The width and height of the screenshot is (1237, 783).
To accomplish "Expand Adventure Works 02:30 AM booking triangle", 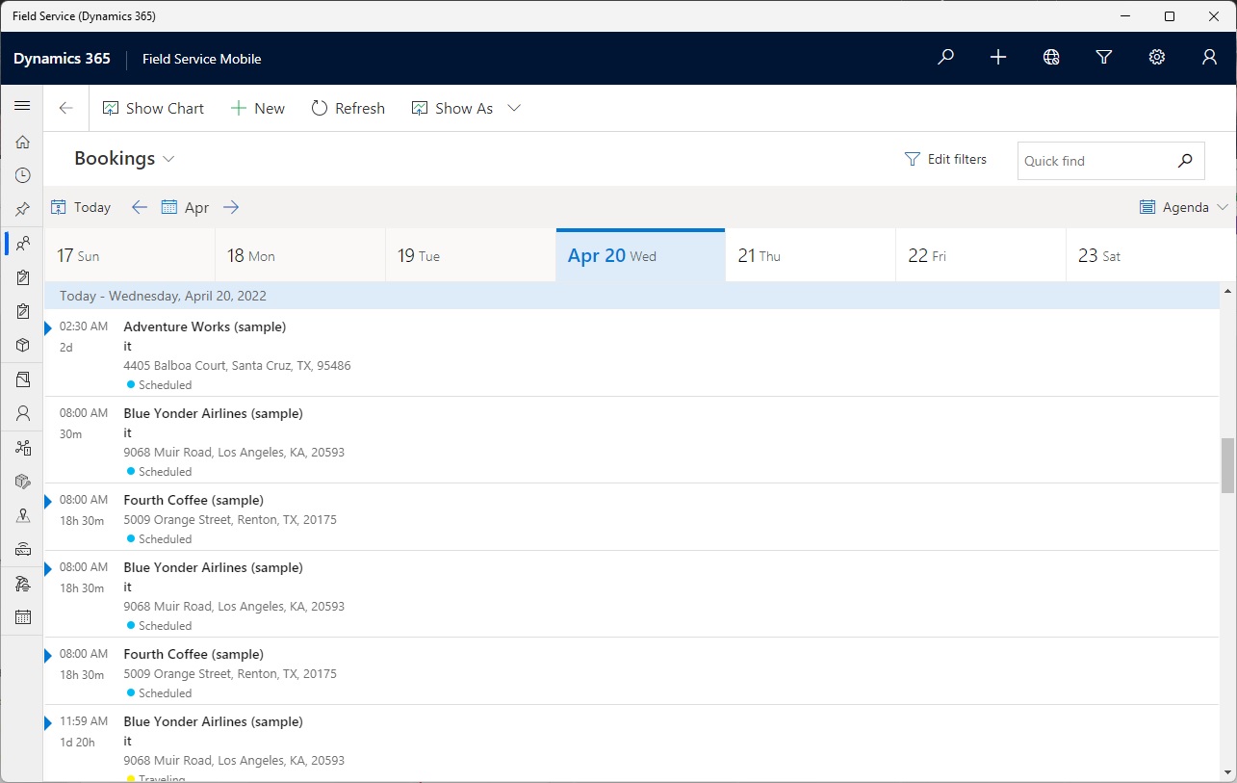I will (48, 328).
